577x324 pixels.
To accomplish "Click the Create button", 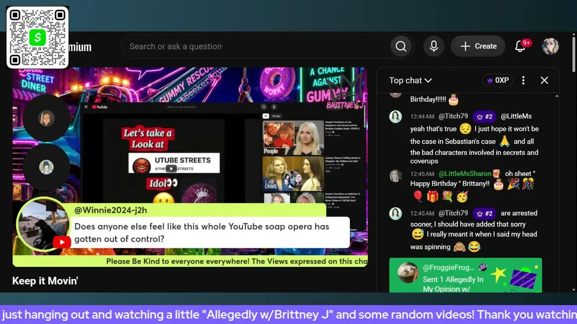I will tap(478, 46).
